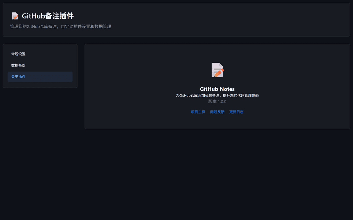Follow the 问题反馈 link
353x220 pixels.
tap(217, 112)
